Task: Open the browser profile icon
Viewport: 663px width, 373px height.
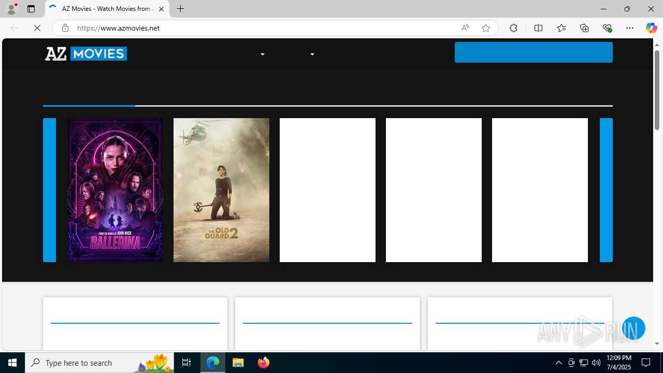Action: click(11, 9)
